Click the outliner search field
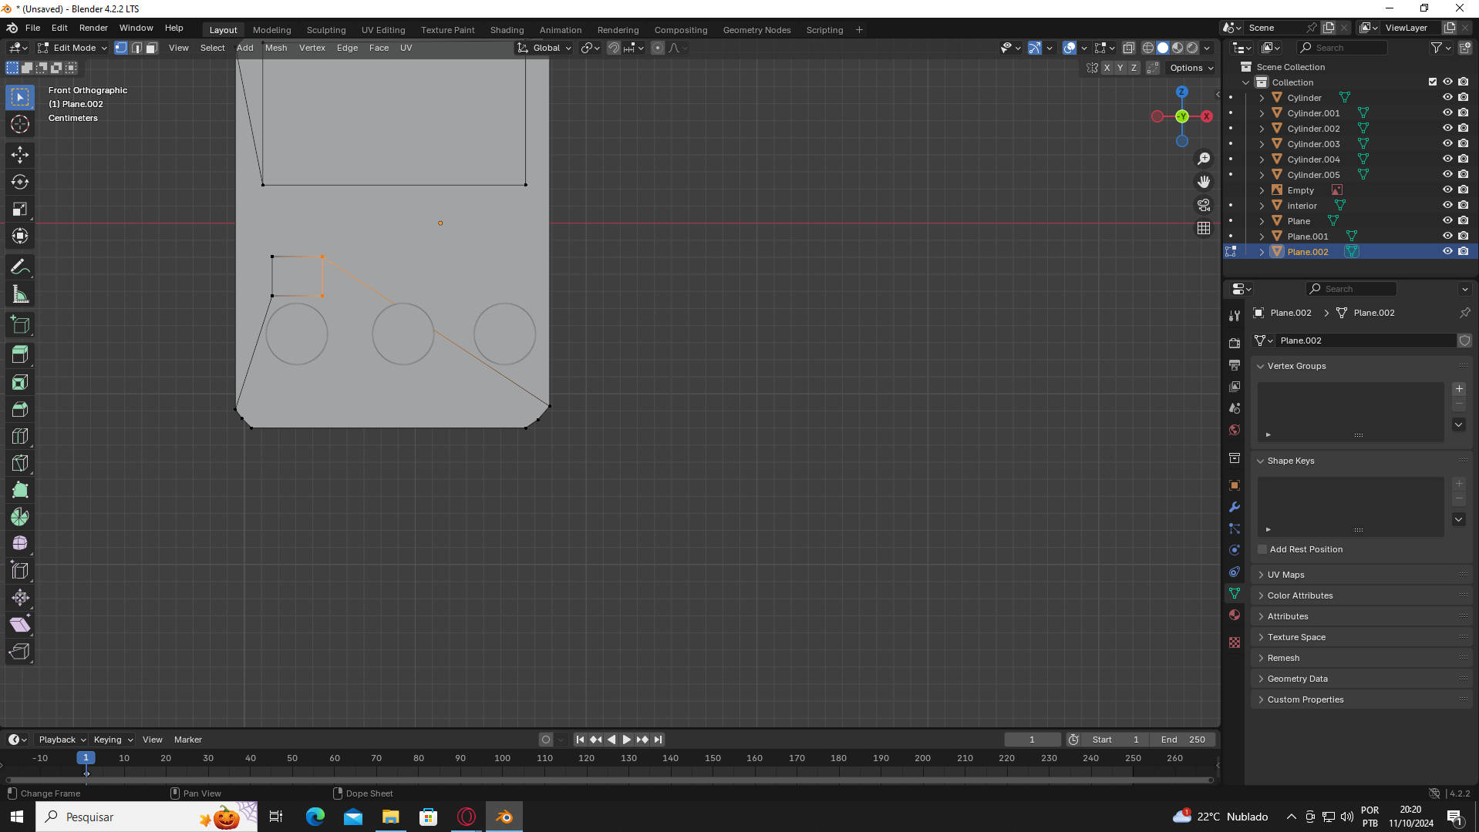Viewport: 1479px width, 832px height. (x=1342, y=48)
